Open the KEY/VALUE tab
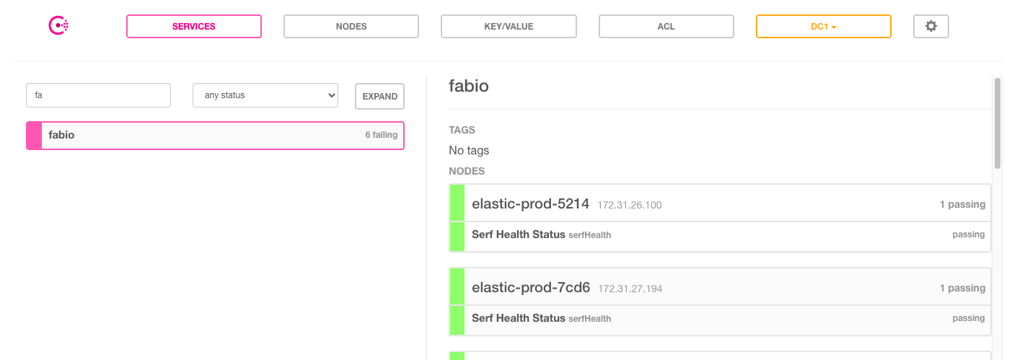The image size is (1017, 360). tap(508, 26)
